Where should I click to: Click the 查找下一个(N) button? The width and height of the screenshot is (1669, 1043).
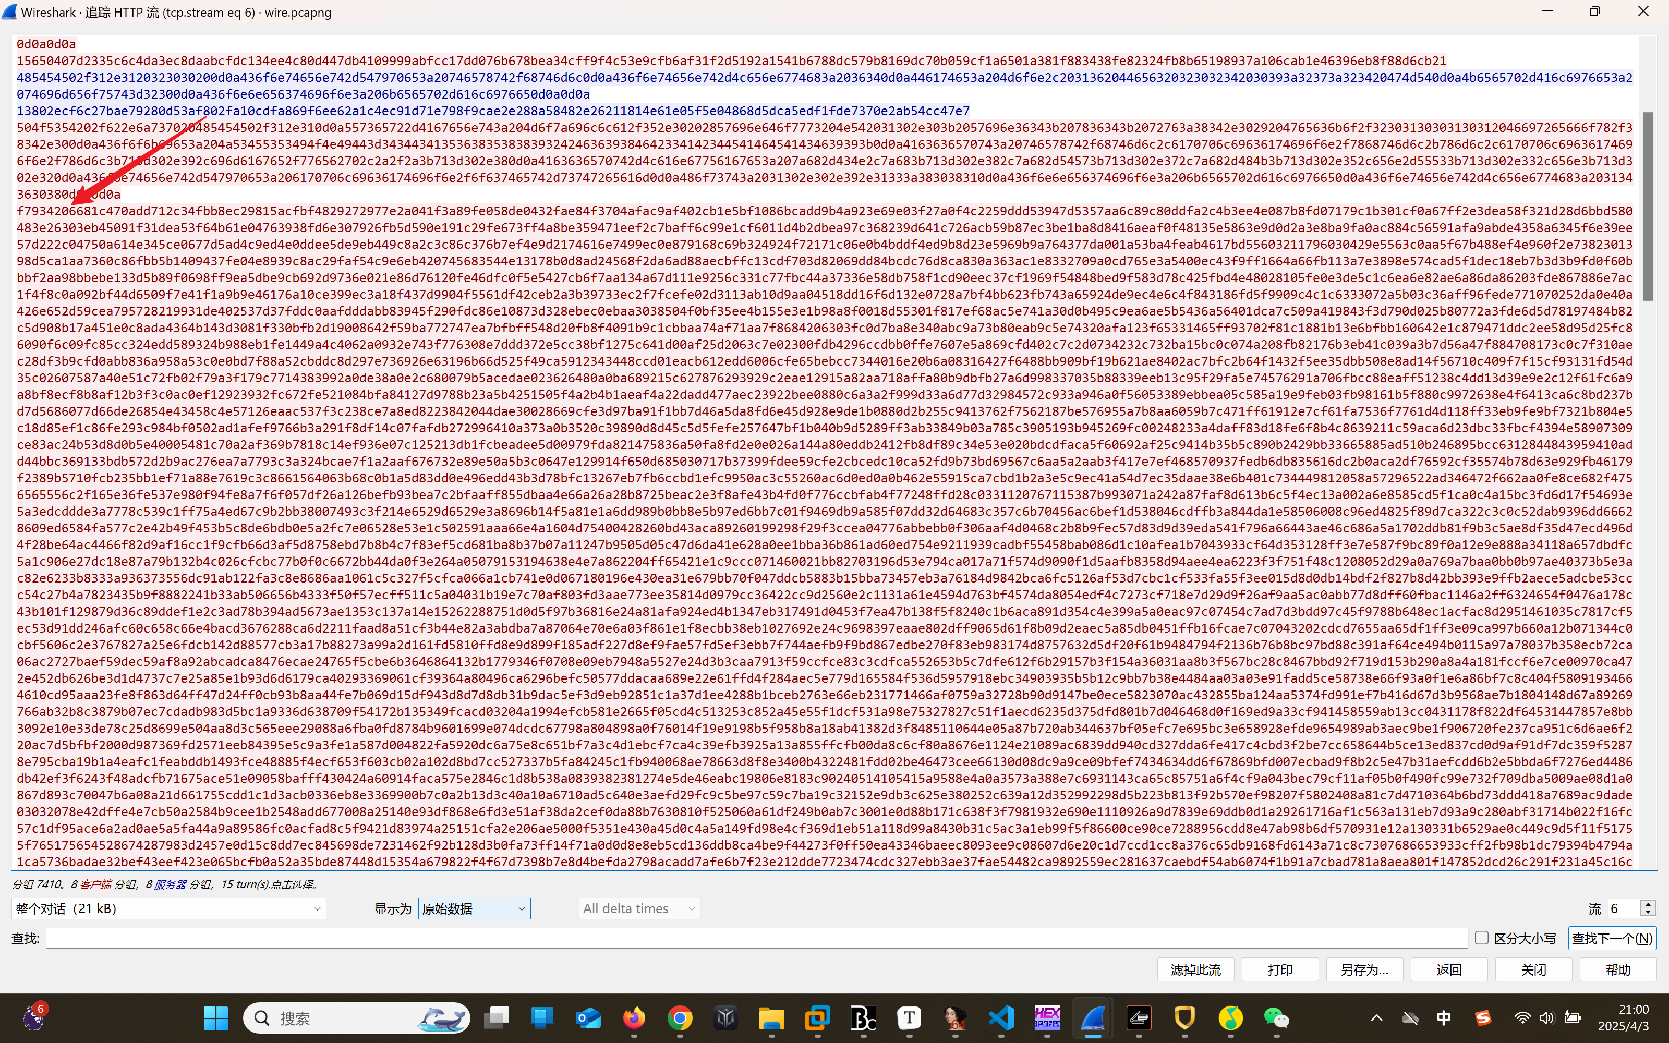coord(1612,938)
